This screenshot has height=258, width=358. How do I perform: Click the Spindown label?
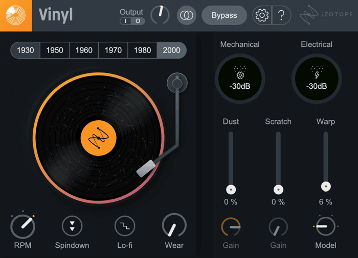(72, 245)
